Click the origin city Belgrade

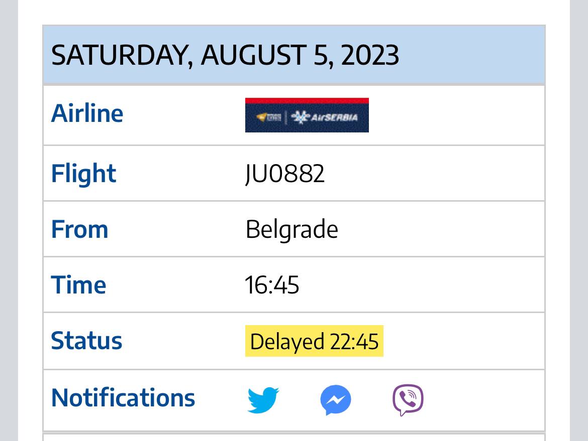coord(292,229)
